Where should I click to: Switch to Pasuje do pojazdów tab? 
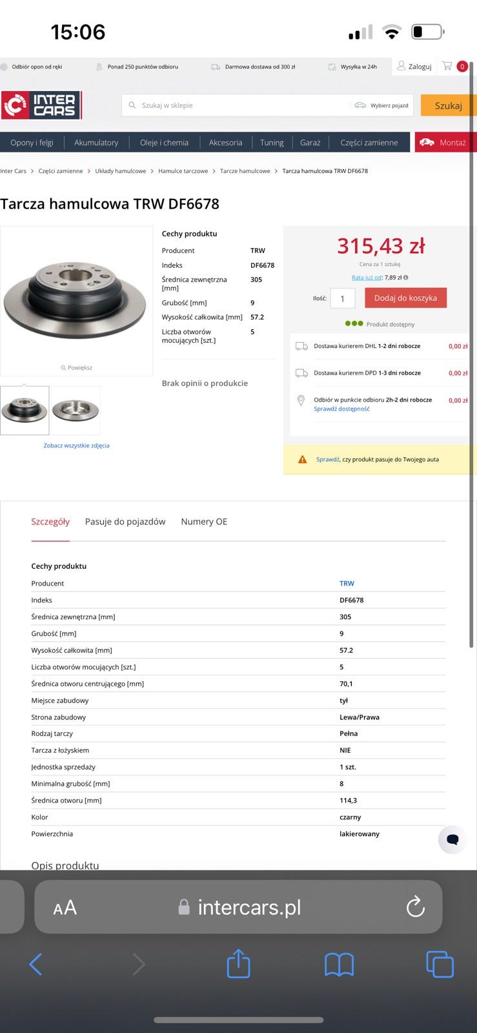tap(125, 522)
